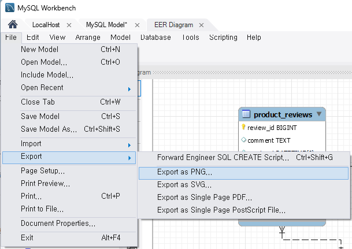Viewport: 352px width, 249px height.
Task: Switch to the MySQL Model tab
Action: (106, 25)
